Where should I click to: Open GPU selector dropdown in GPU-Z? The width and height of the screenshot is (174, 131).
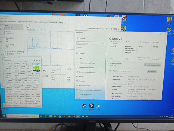pyautogui.click(x=16, y=106)
